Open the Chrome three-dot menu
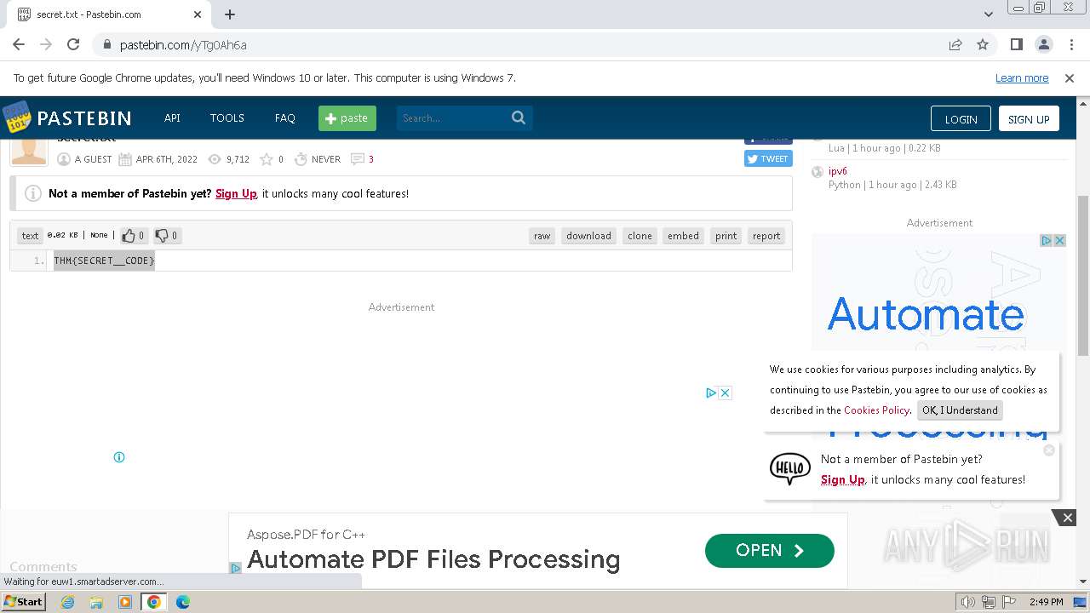This screenshot has width=1090, height=613. [x=1070, y=44]
